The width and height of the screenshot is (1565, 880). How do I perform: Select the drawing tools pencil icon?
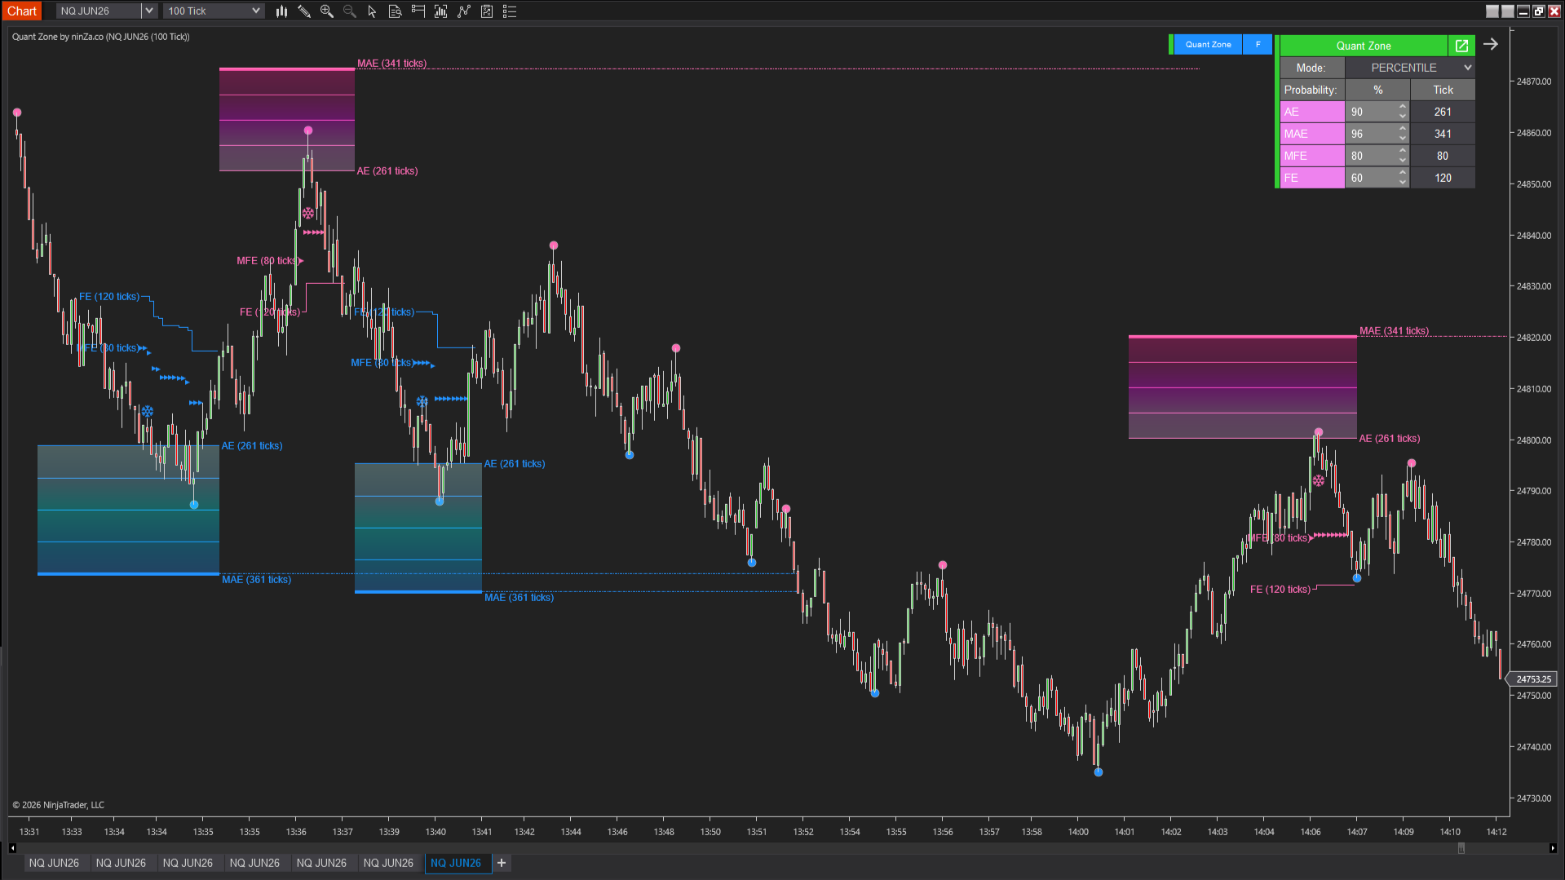(304, 11)
